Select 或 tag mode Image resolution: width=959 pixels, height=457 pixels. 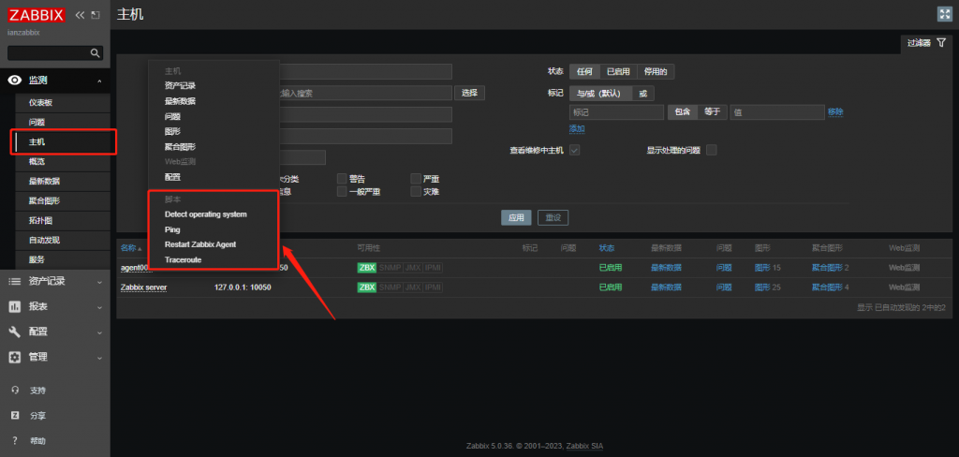click(x=642, y=94)
